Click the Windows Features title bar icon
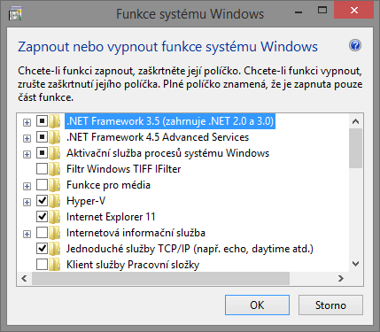 (x=15, y=14)
